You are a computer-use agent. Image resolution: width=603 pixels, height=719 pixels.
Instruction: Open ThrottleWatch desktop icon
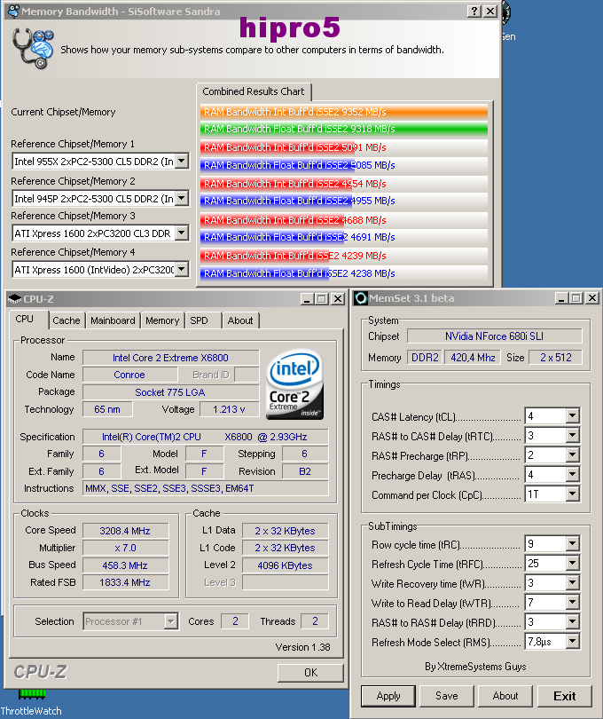31,703
